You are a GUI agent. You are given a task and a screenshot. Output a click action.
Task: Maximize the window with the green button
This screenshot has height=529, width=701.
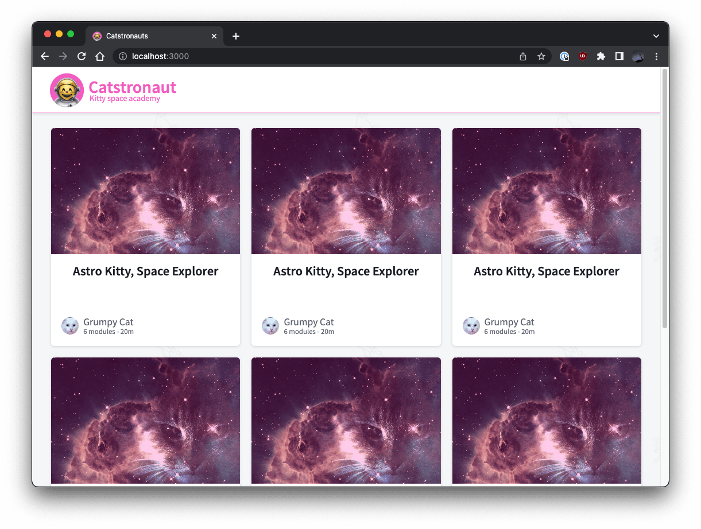[x=71, y=34]
